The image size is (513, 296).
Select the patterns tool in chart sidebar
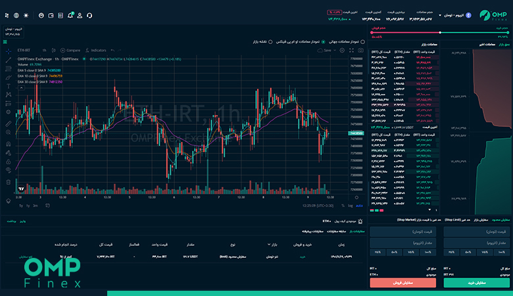click(x=9, y=95)
